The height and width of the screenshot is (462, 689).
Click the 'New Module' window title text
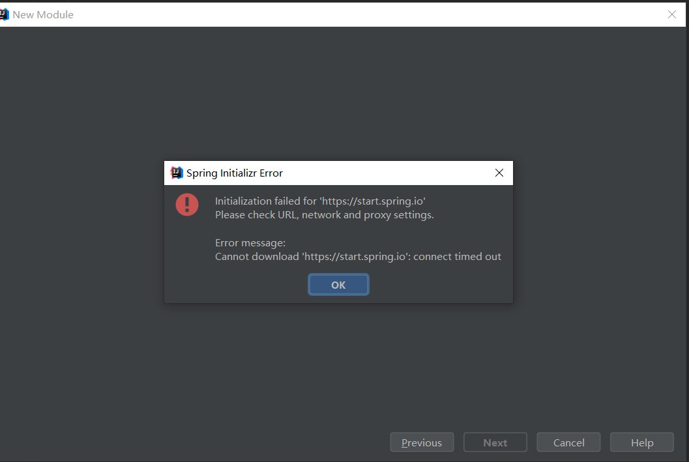click(x=43, y=14)
